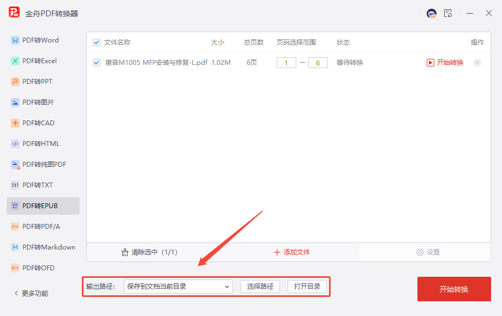Click the 大小 column header
This screenshot has height=316, width=502.
click(218, 42)
